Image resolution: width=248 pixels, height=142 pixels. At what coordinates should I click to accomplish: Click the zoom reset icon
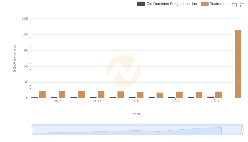(x=242, y=5)
